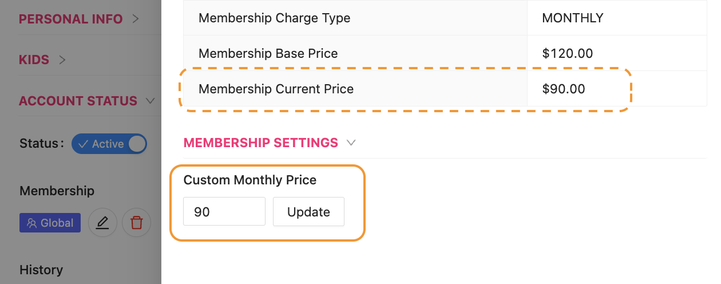Select the $90.00 current price value
The height and width of the screenshot is (284, 721).
564,89
